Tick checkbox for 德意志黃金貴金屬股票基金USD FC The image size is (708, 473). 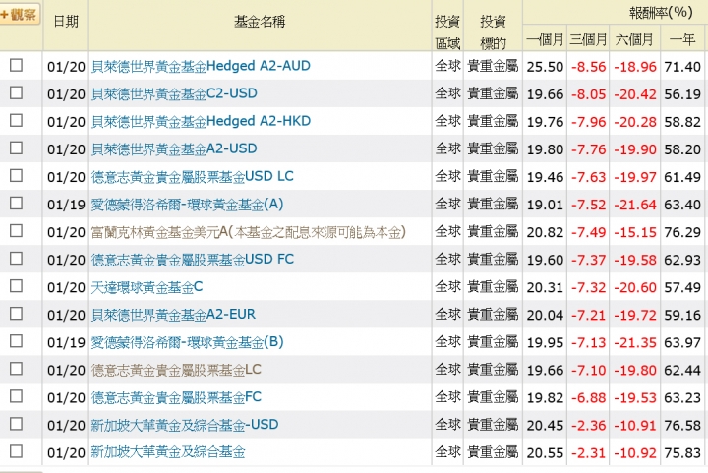point(17,259)
